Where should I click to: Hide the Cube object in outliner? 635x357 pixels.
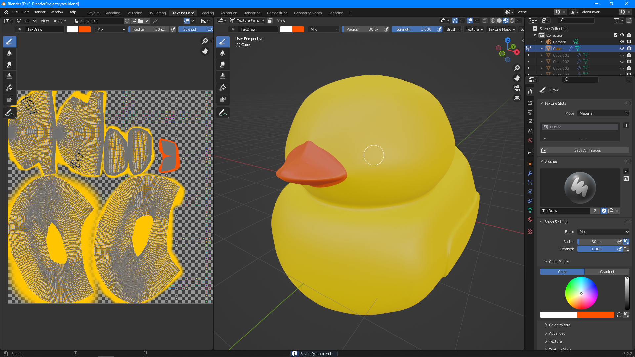(x=622, y=48)
